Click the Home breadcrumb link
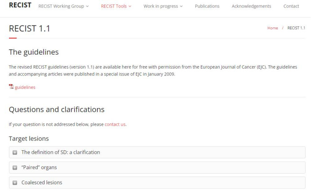The image size is (311, 192). [272, 28]
